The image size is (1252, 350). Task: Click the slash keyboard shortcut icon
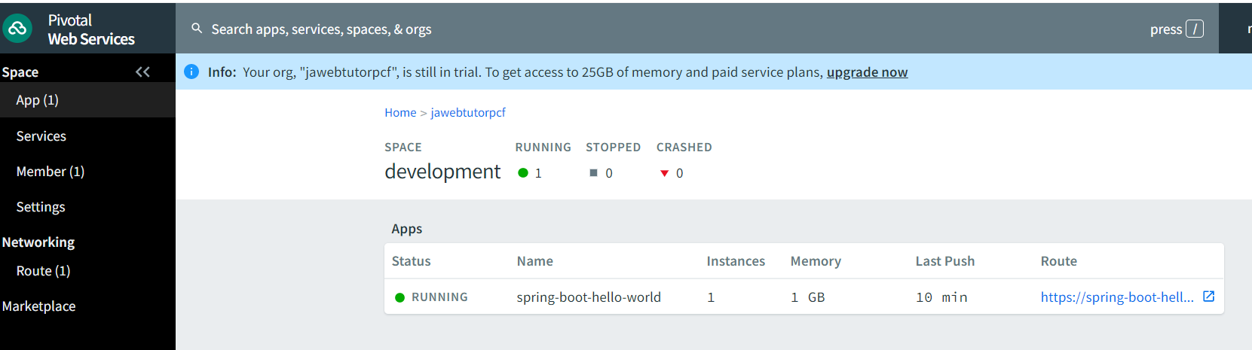pyautogui.click(x=1194, y=29)
